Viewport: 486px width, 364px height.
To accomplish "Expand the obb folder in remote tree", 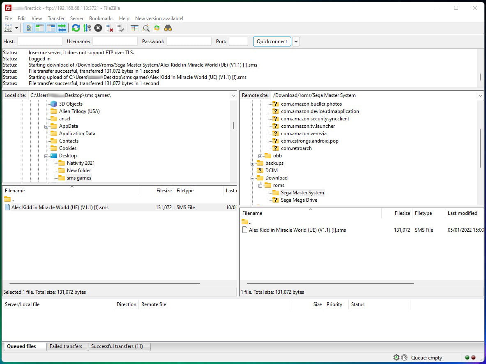I will tap(260, 156).
